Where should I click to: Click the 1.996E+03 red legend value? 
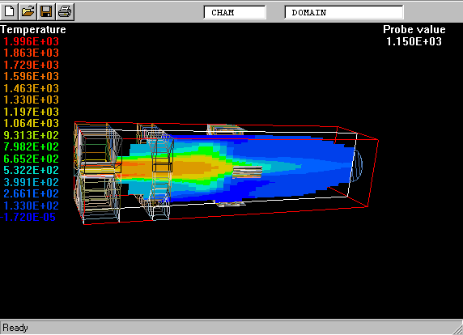tap(31, 41)
